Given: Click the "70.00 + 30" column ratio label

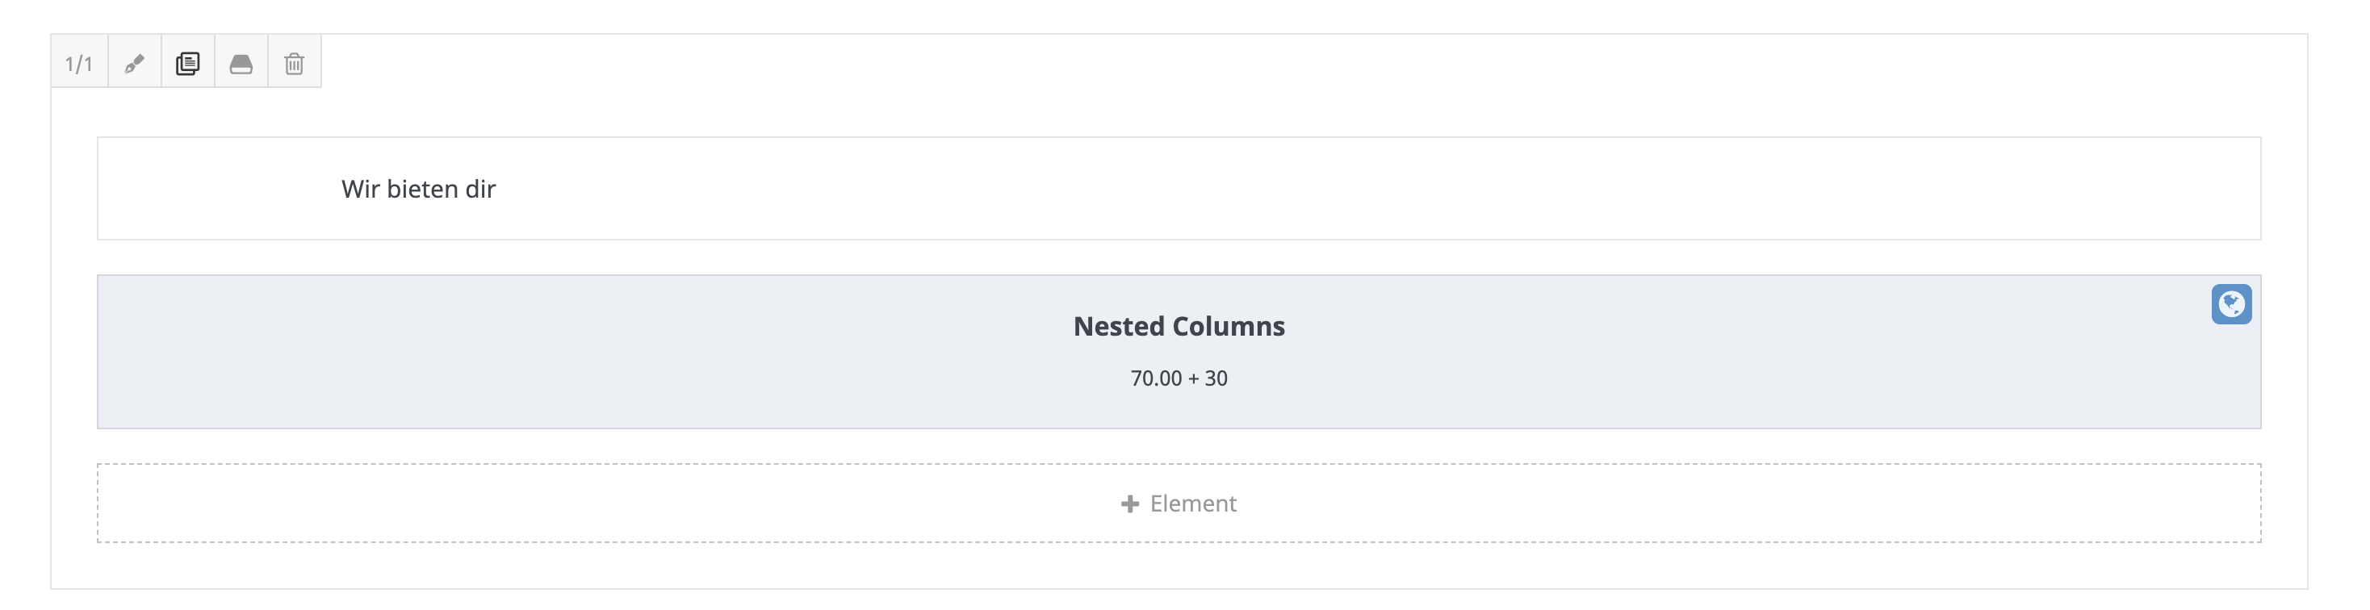Looking at the screenshot, I should coord(1179,378).
